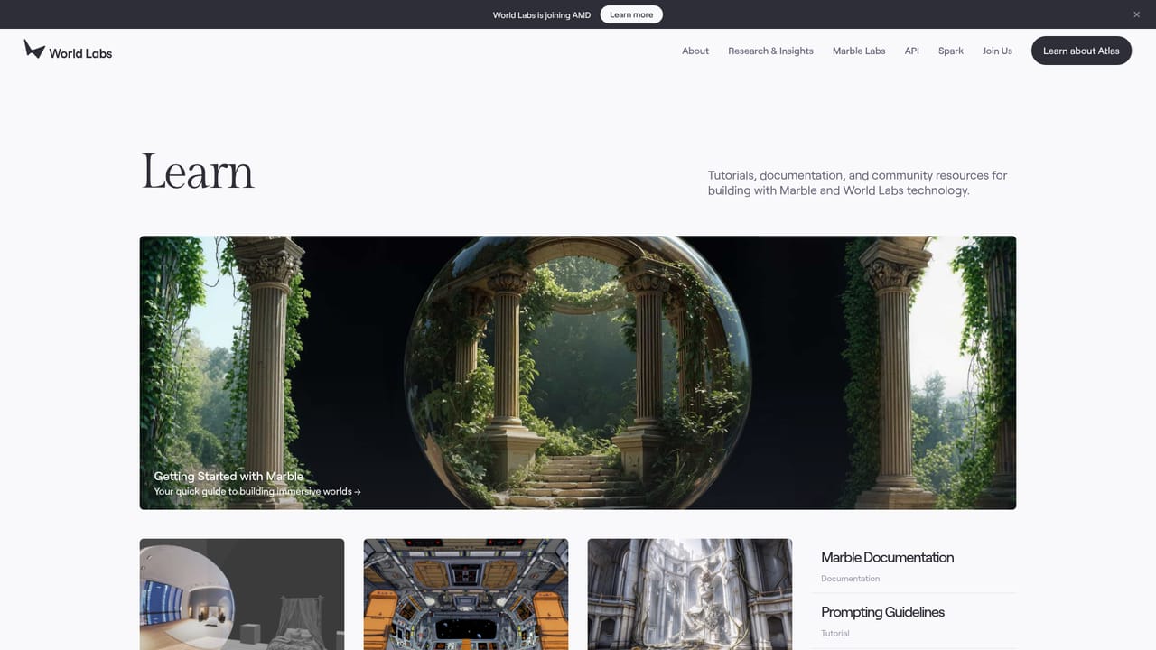Viewport: 1156px width, 650px height.
Task: Open Getting Started with Marble hero image
Action: coord(578,373)
